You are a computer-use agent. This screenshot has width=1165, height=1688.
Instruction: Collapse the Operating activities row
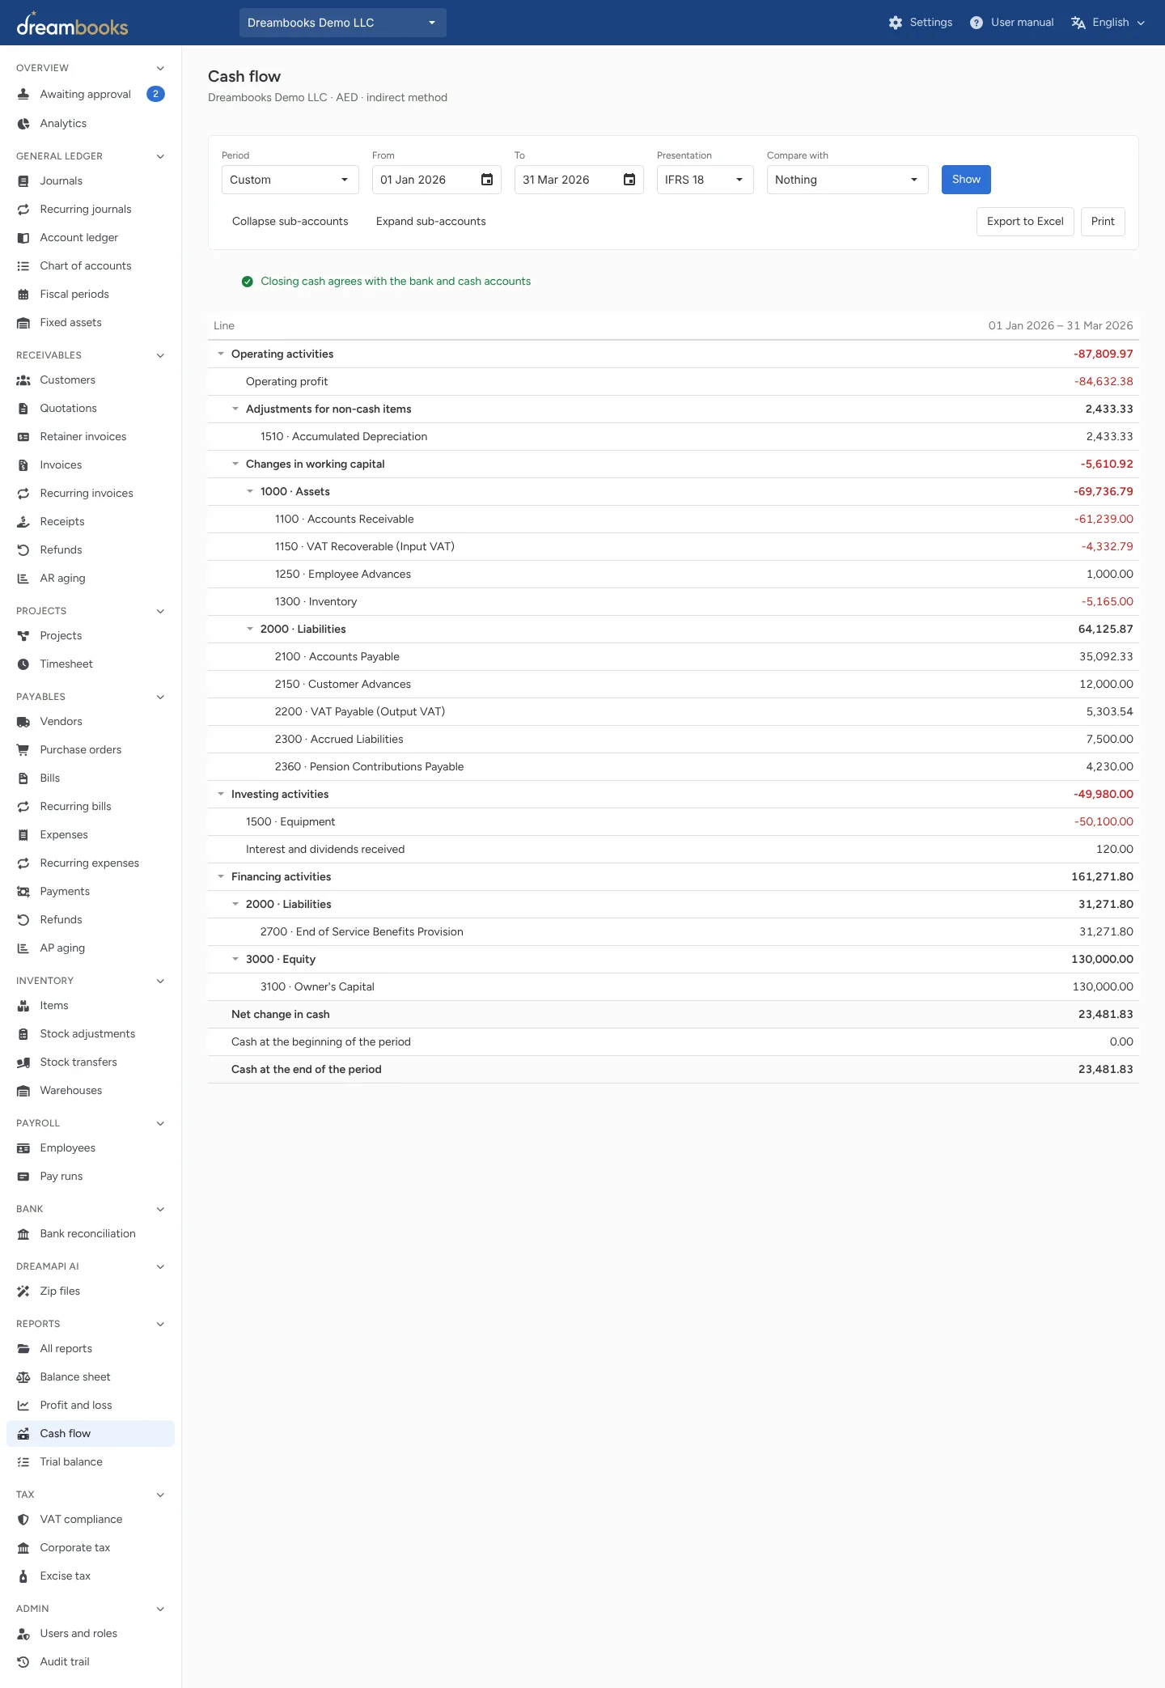click(x=221, y=354)
